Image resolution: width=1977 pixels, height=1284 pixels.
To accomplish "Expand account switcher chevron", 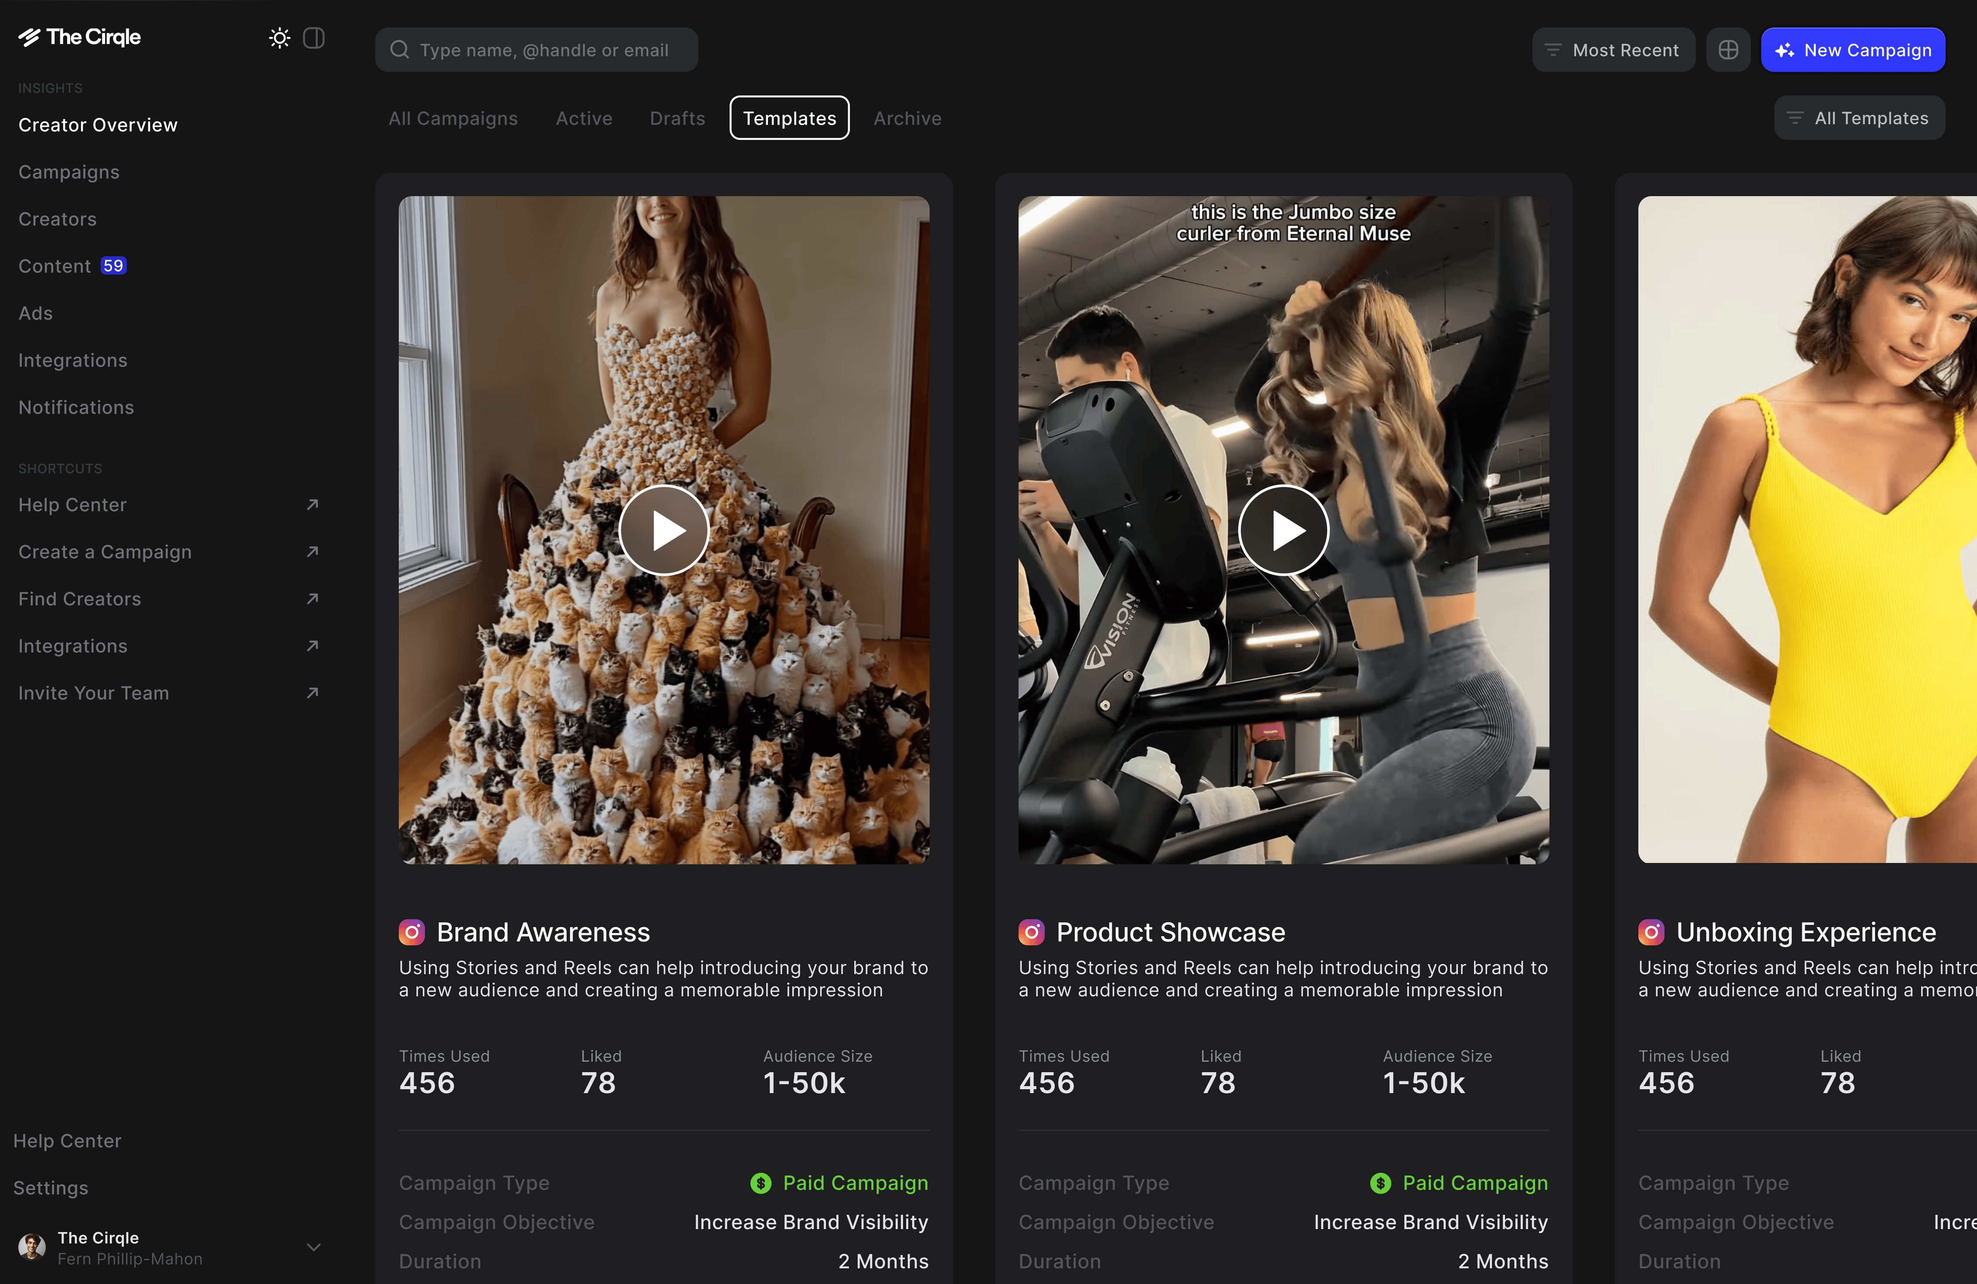I will pyautogui.click(x=313, y=1247).
